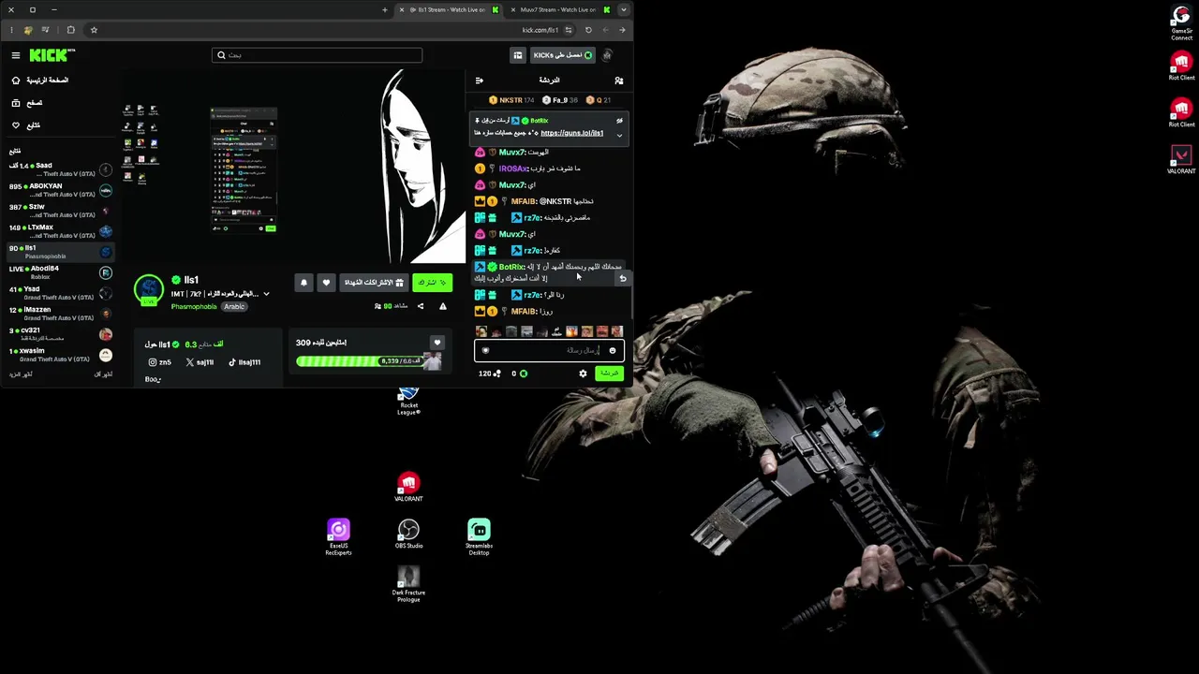Click the Kick search field
This screenshot has width=1199, height=674.
(317, 55)
